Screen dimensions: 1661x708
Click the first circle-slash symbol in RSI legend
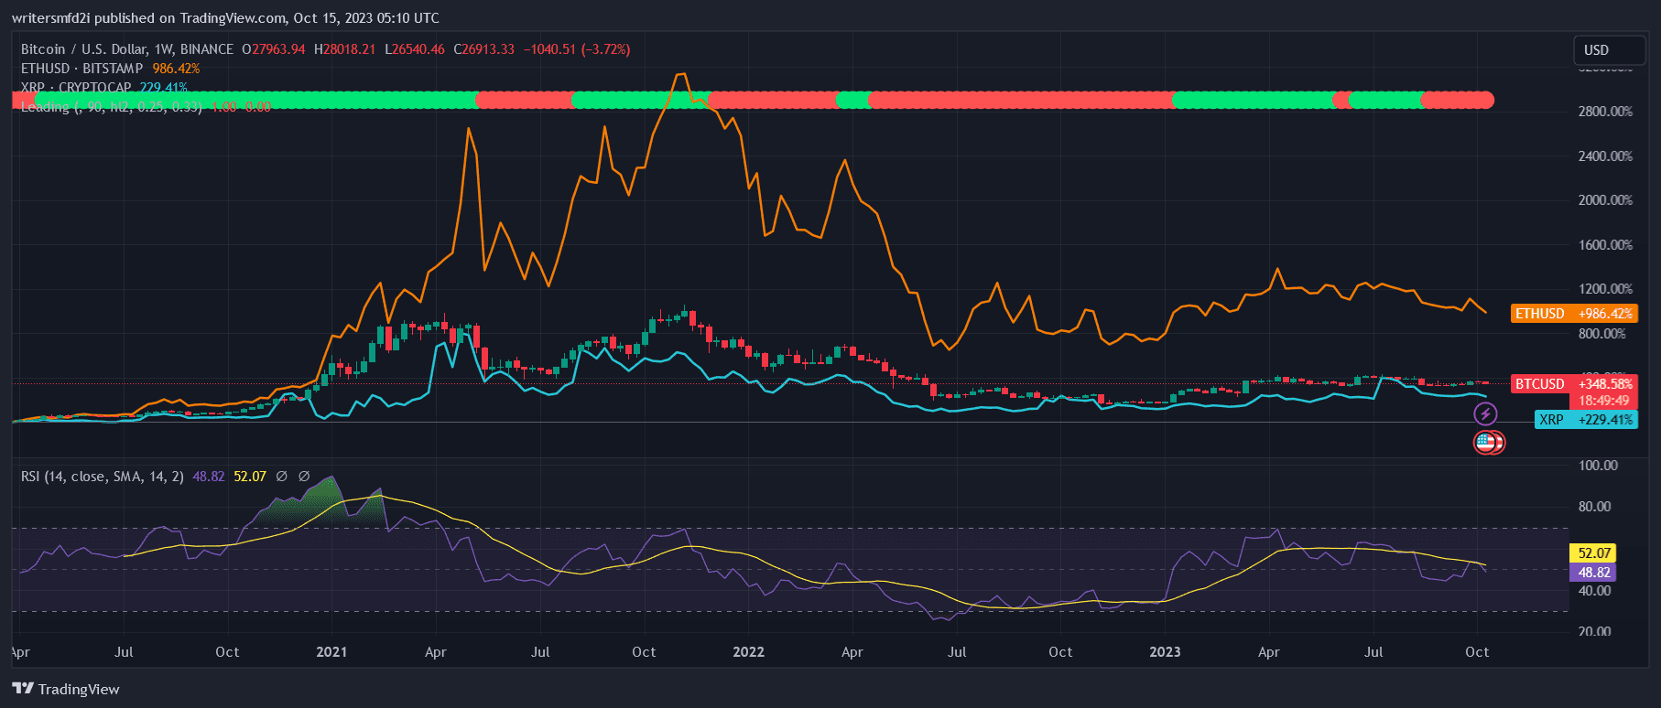click(x=282, y=477)
